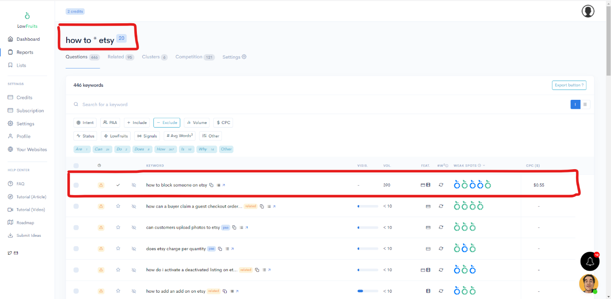The image size is (611, 299).
Task: Filter questions by the 'Why' chip
Action: (x=207, y=149)
